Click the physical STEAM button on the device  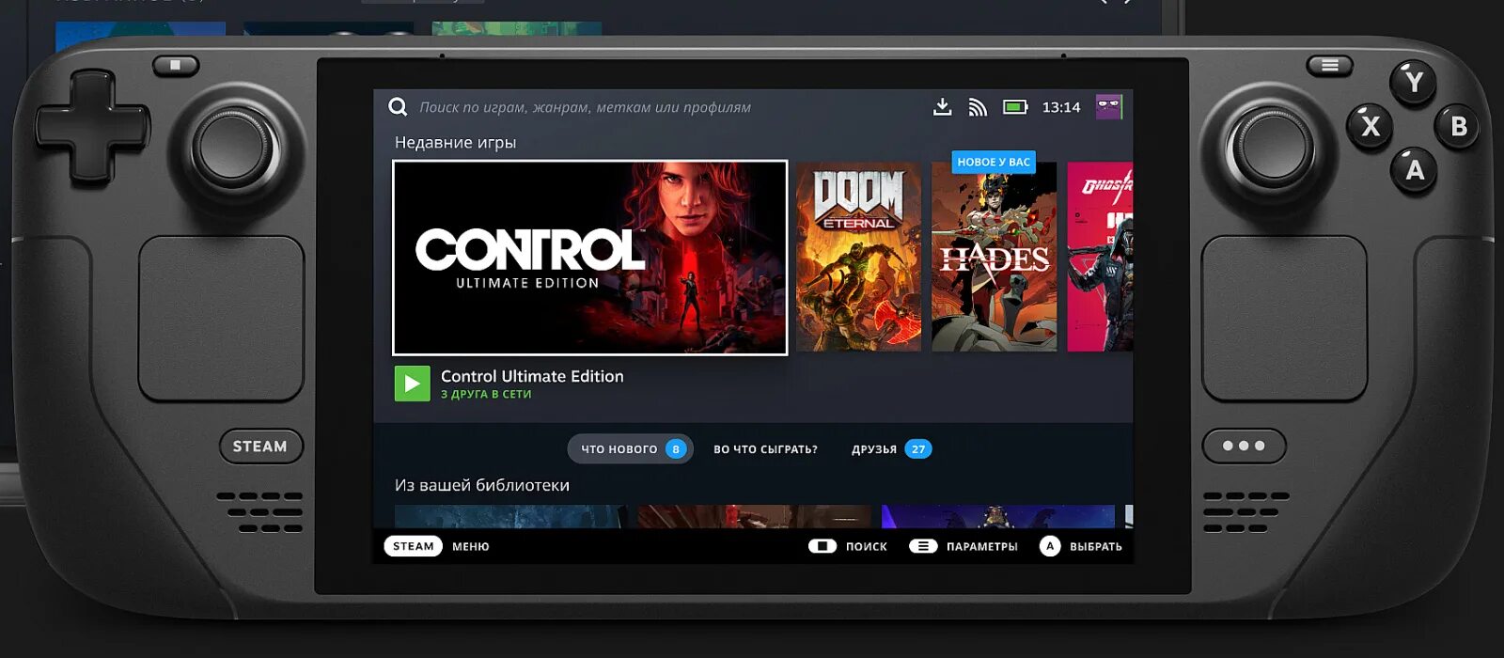pyautogui.click(x=260, y=446)
